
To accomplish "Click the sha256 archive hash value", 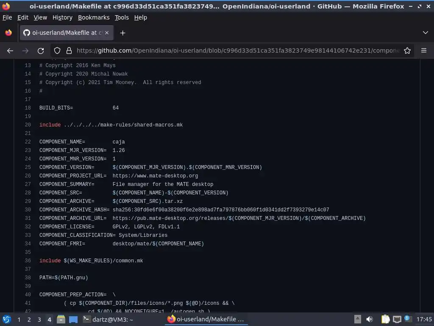I will click(x=220, y=210).
